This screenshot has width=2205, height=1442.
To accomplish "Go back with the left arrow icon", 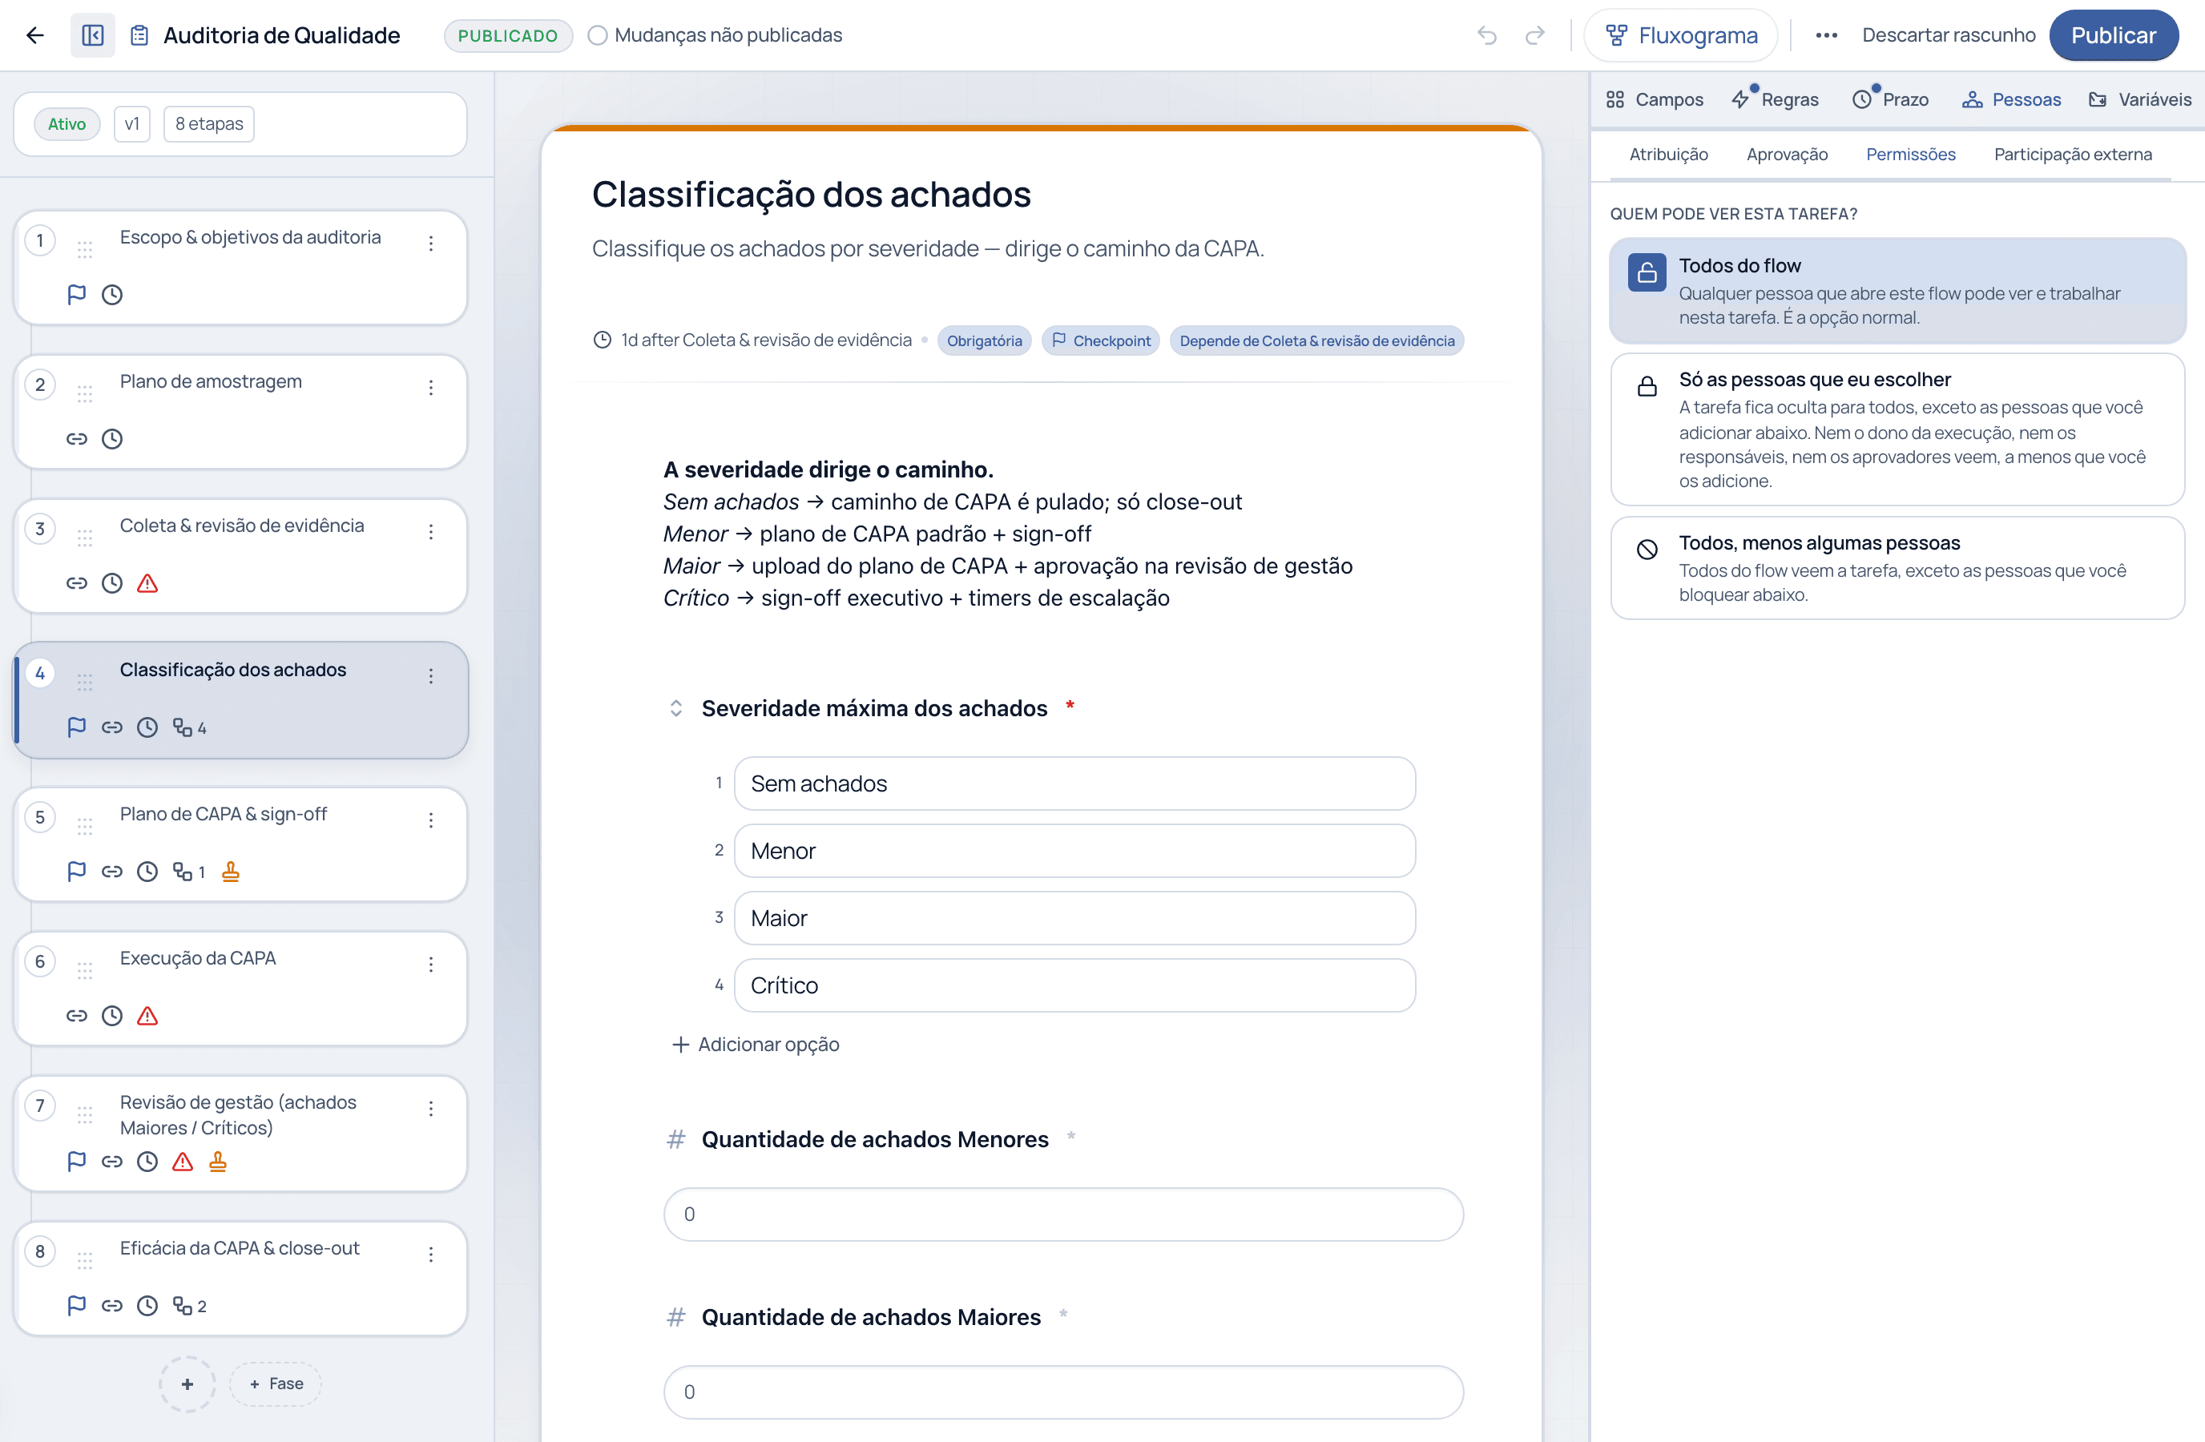I will pos(35,35).
